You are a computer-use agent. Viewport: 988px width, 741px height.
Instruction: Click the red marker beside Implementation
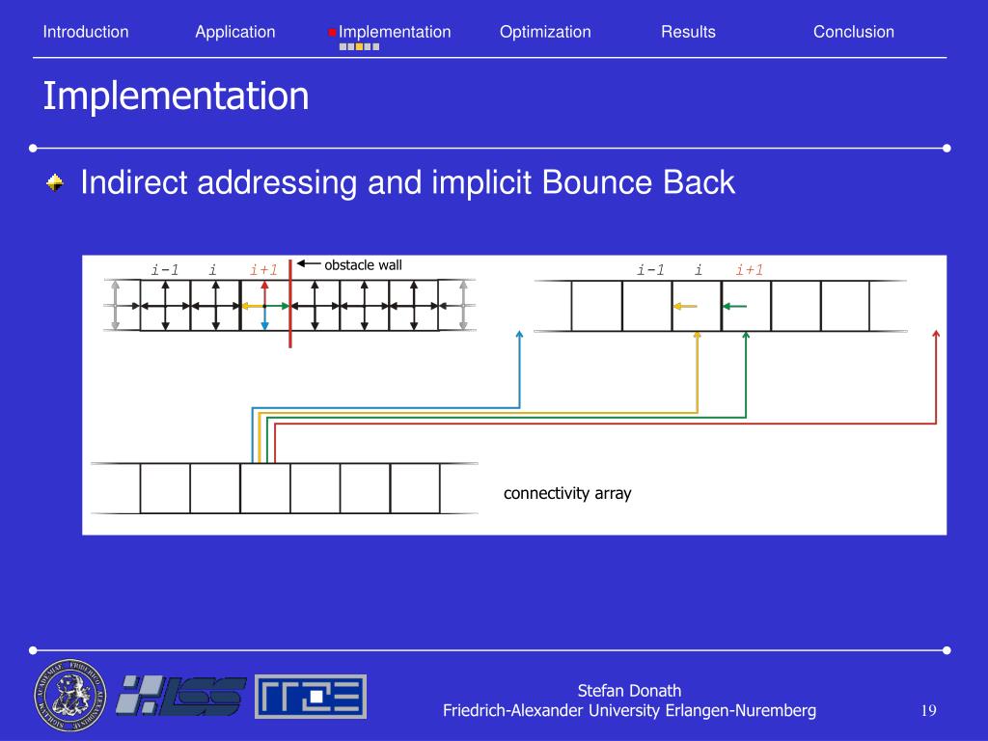click(332, 32)
